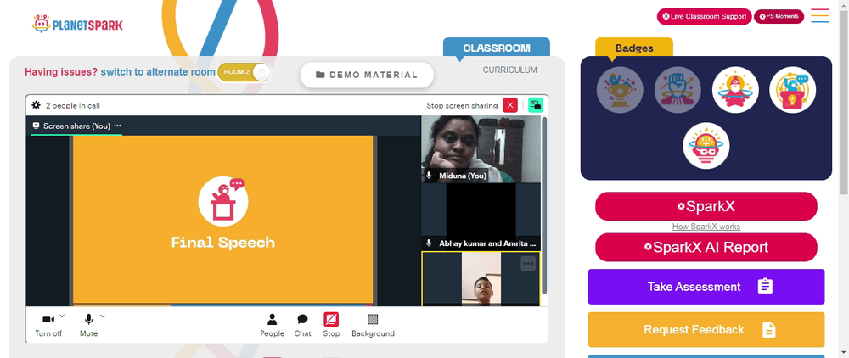This screenshot has width=849, height=358.
Task: Open Background effects
Action: point(373,325)
